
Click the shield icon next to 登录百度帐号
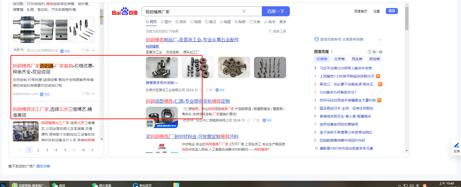point(317,39)
